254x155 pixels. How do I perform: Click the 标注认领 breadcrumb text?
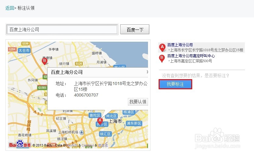tap(26, 8)
